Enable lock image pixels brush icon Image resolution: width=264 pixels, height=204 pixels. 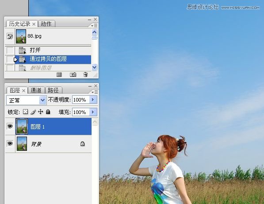pyautogui.click(x=33, y=112)
